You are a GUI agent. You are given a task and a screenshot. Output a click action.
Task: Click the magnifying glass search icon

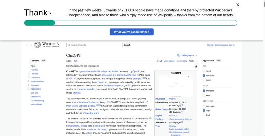click(x=69, y=45)
